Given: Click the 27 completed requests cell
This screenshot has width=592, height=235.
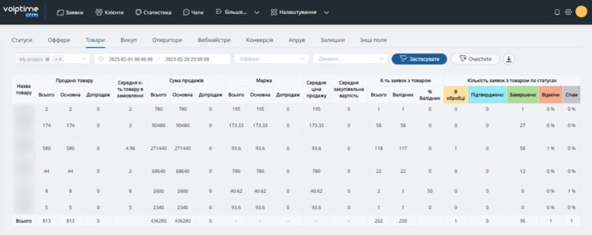Looking at the screenshot, I should pyautogui.click(x=523, y=125).
